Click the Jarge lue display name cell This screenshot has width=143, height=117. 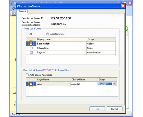point(84,84)
